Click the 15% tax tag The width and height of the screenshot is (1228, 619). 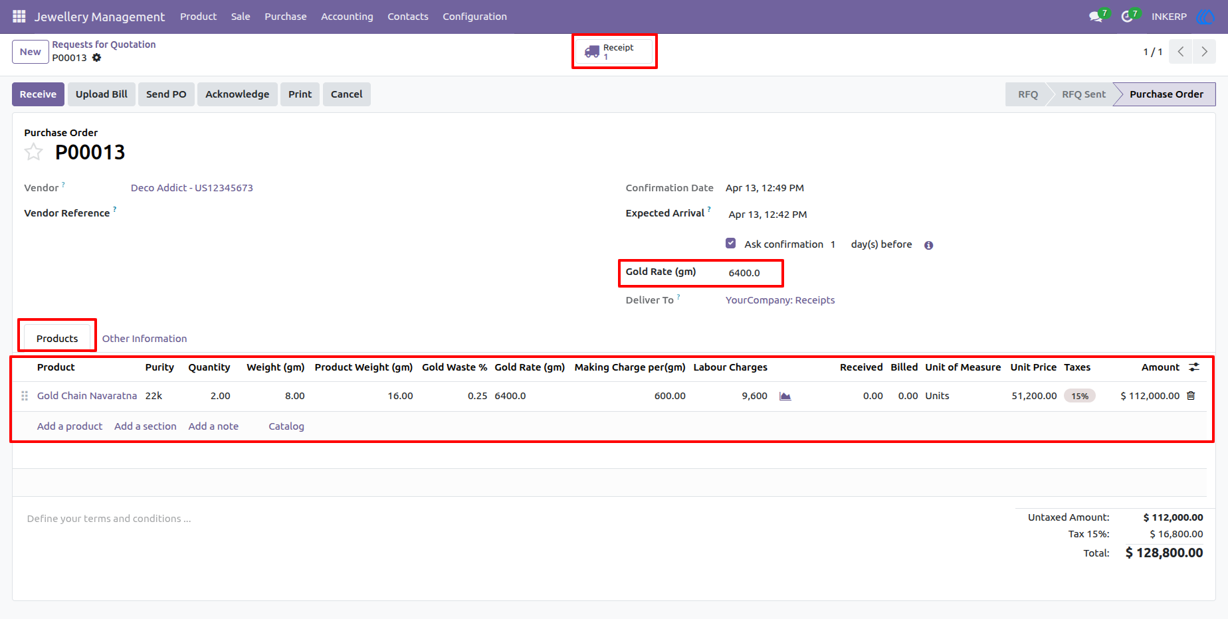[x=1079, y=396]
